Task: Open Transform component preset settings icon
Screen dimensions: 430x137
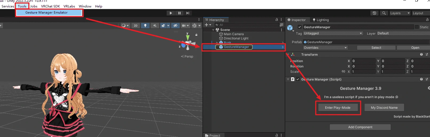Action: point(427,54)
